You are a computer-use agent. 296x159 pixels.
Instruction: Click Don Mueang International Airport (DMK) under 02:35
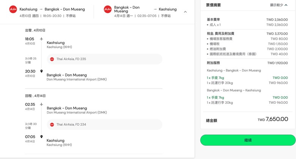pos(77,112)
